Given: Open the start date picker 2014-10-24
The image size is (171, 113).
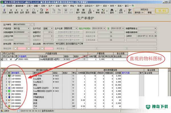Looking at the screenshot, I should [x=104, y=28].
